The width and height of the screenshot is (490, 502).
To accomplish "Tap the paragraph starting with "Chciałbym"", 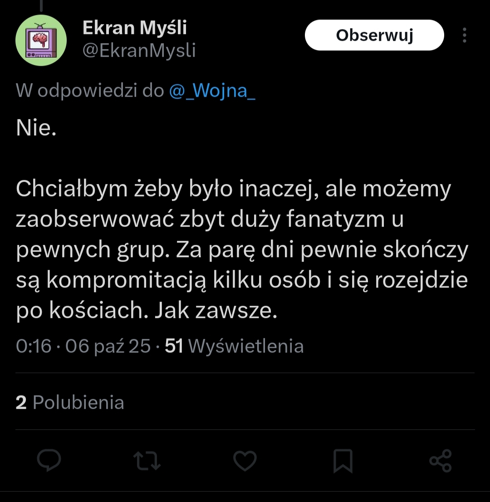I will 240,250.
